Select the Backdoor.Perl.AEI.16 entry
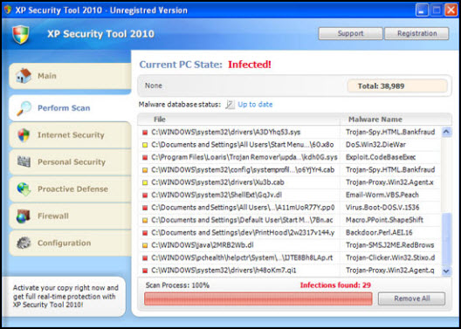The height and width of the screenshot is (329, 461). [x=379, y=233]
